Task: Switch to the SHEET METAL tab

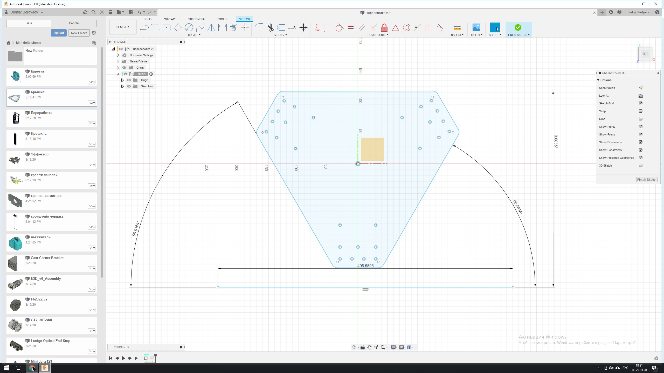Action: click(197, 19)
